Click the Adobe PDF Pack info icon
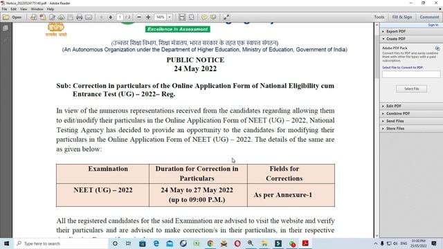This screenshot has width=443, height=249. click(437, 48)
